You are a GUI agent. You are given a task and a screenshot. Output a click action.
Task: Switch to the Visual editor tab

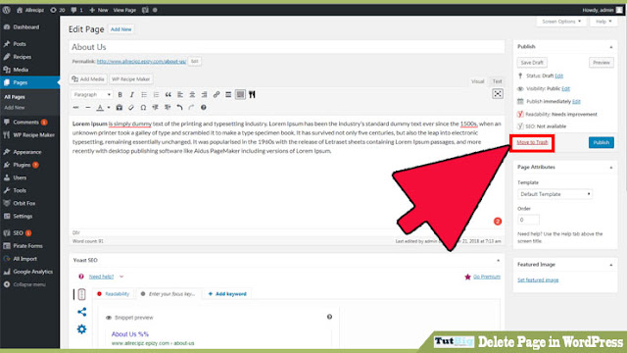click(x=477, y=81)
